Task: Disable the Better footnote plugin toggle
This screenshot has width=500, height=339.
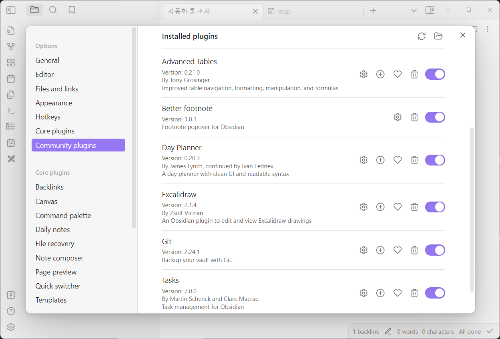Action: [435, 117]
